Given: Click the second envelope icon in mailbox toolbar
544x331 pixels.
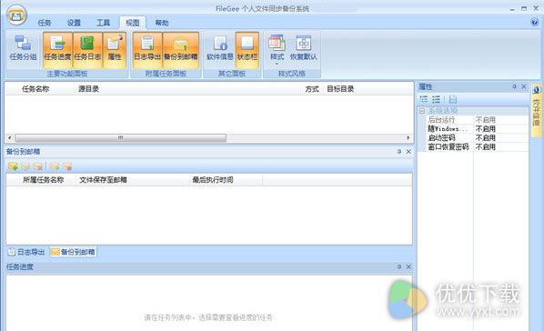Looking at the screenshot, I should click(25, 166).
